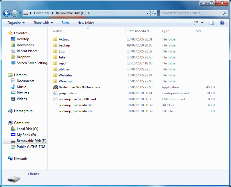The image size is (231, 187).
Task: Open the Videos library
Action: pyautogui.click(x=22, y=99)
